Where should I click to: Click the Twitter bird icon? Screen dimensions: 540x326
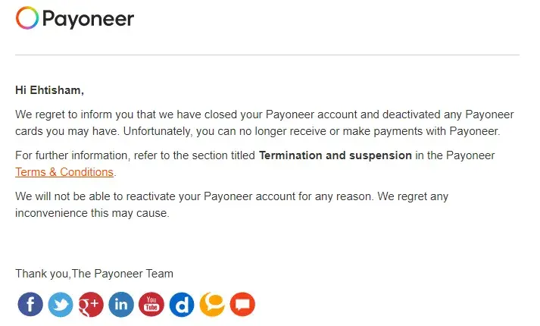pos(61,305)
